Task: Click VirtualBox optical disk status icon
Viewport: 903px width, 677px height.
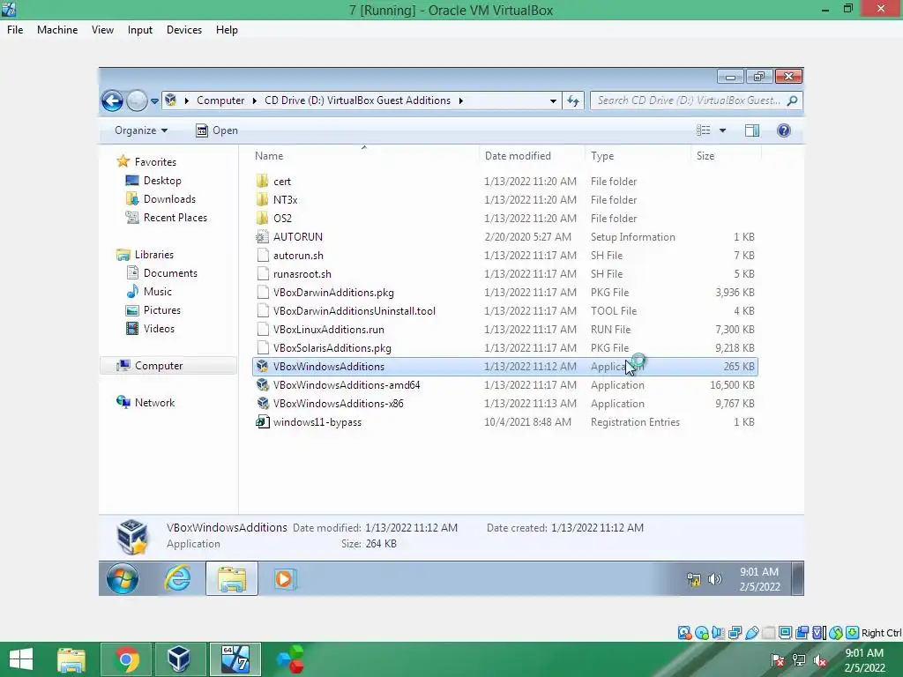Action: (701, 633)
